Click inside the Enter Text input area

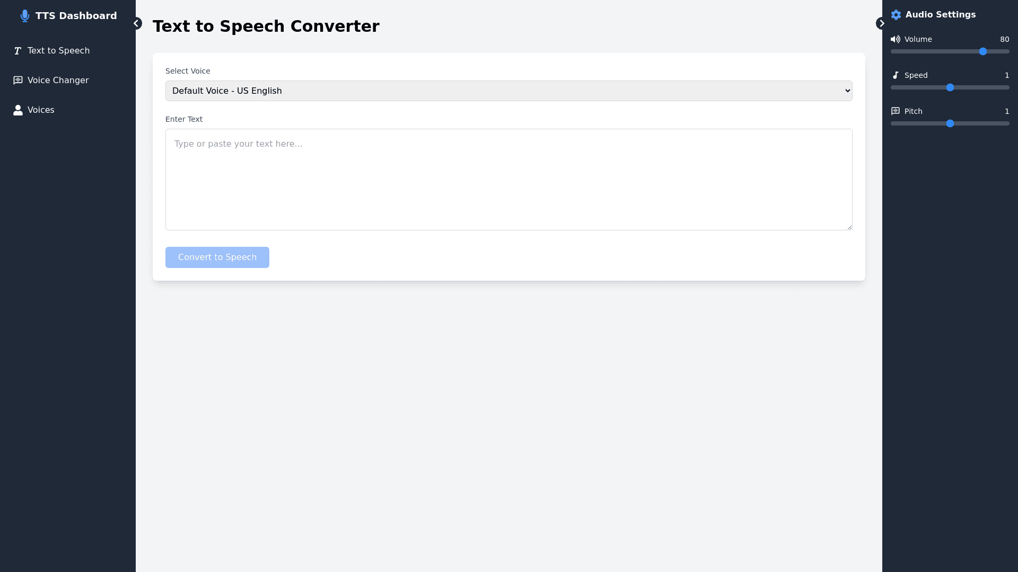coord(508,180)
